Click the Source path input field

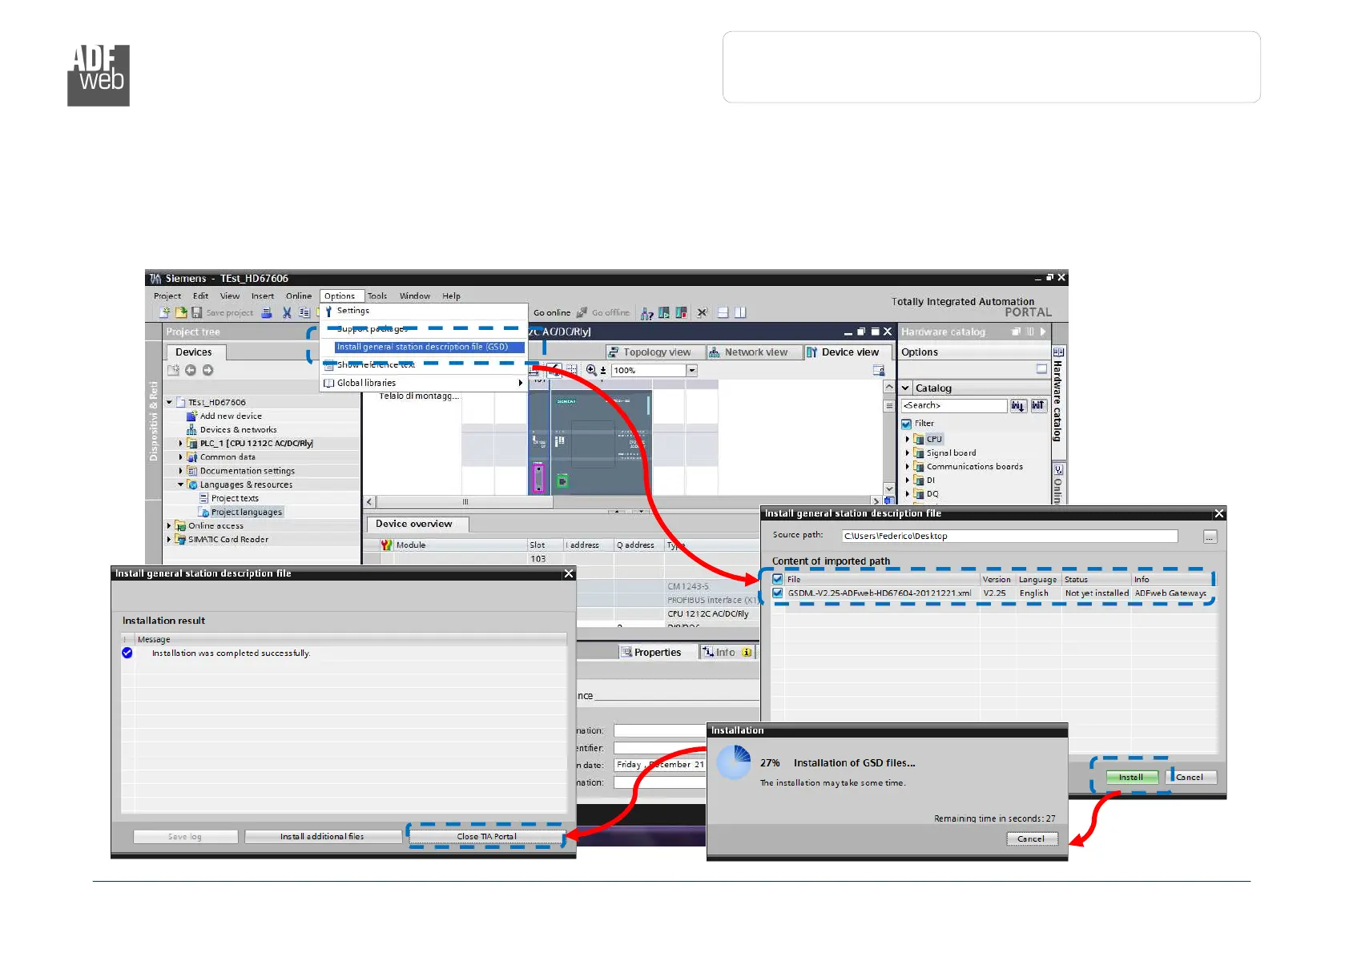coord(1009,536)
